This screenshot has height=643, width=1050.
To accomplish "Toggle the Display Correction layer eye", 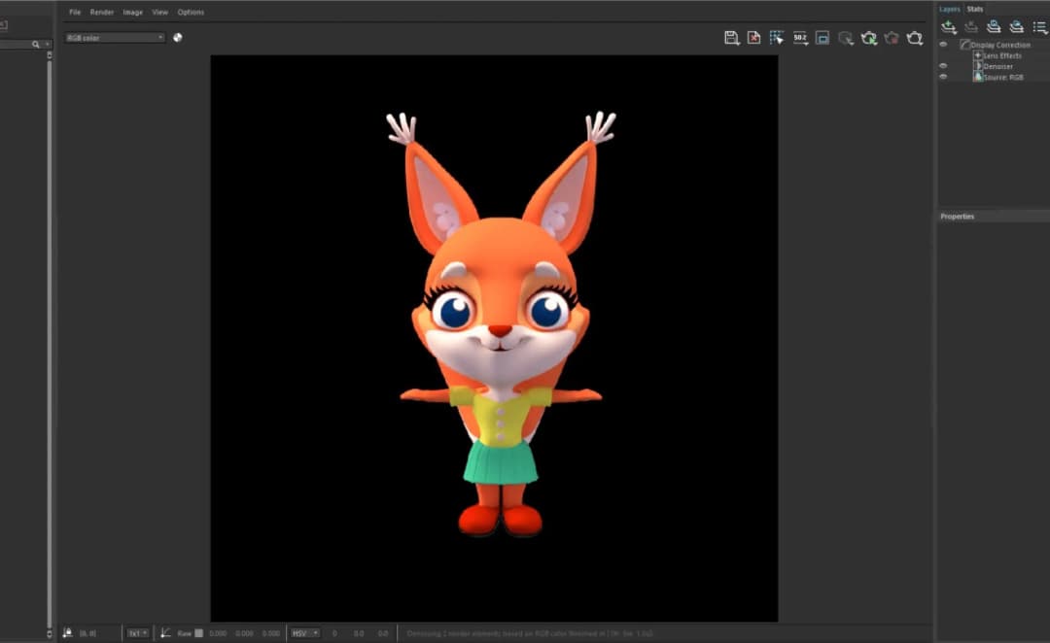I will click(x=943, y=45).
